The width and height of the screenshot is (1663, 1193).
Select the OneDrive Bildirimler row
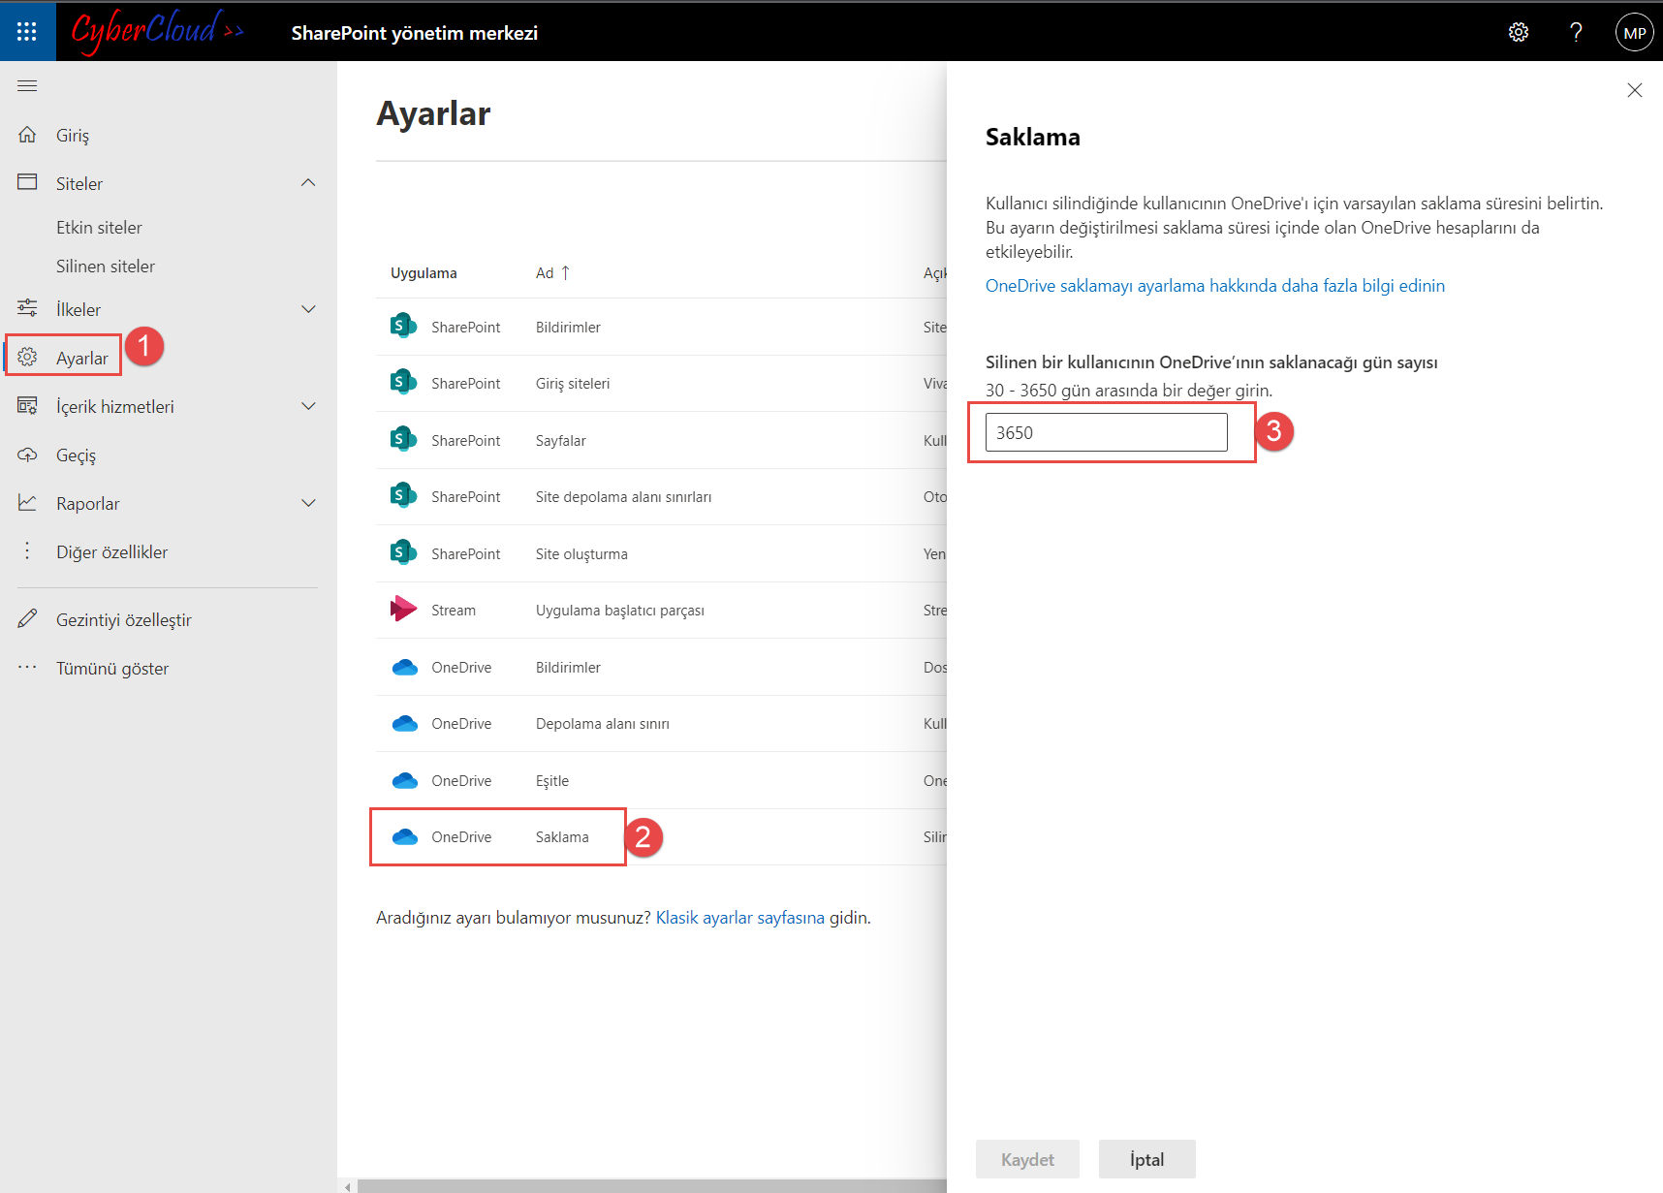click(x=661, y=667)
